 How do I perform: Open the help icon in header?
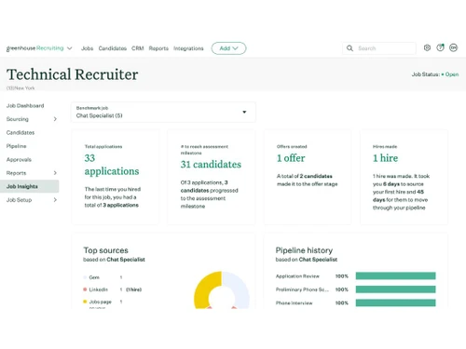coord(440,47)
